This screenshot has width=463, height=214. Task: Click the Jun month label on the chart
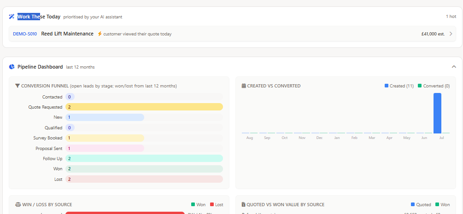(424, 138)
